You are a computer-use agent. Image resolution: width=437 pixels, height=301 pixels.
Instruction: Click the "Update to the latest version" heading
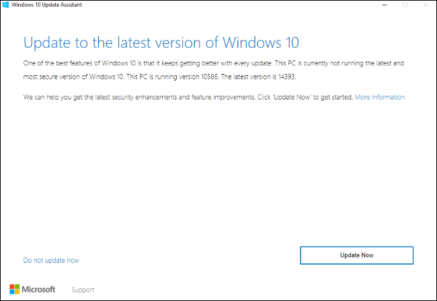161,42
